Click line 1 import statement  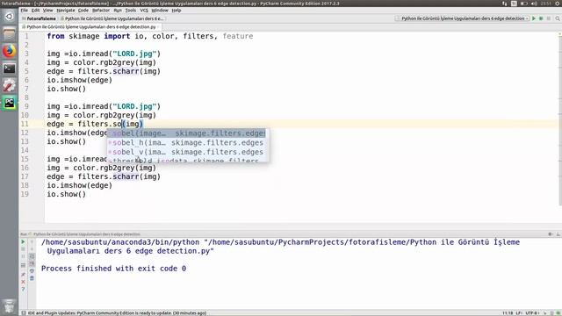tap(150, 36)
